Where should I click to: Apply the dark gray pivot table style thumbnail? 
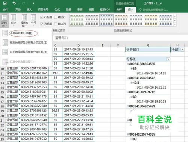92,20
